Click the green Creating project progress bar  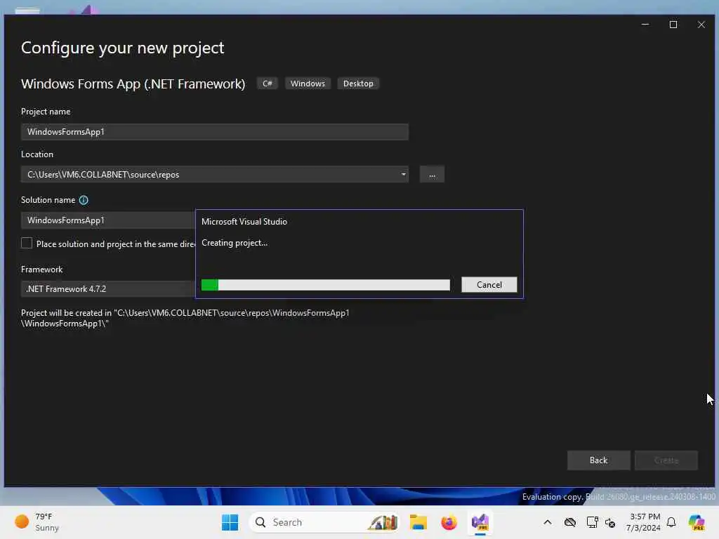pyautogui.click(x=326, y=285)
